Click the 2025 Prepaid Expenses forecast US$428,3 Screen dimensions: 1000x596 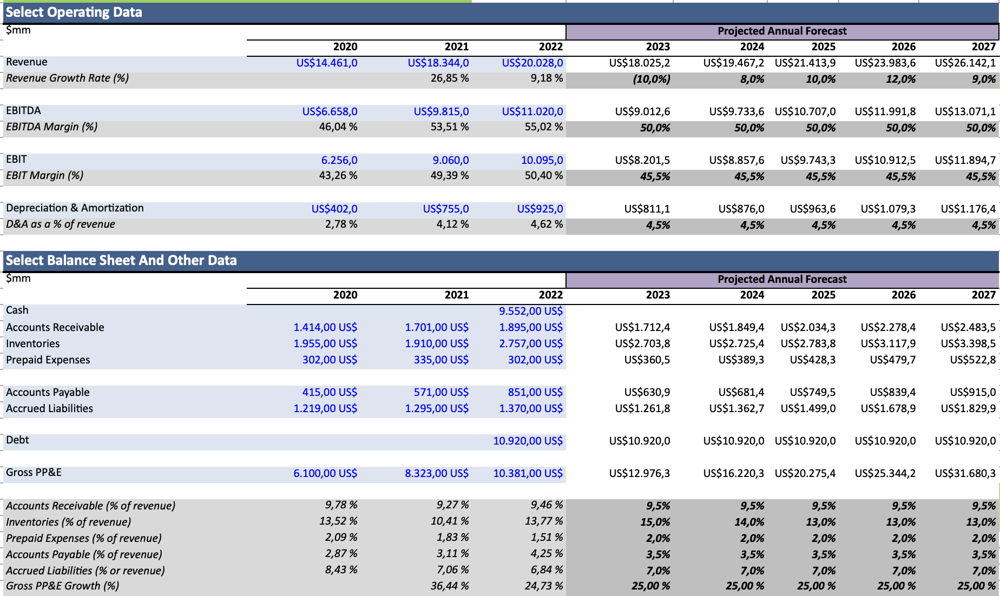point(812,360)
